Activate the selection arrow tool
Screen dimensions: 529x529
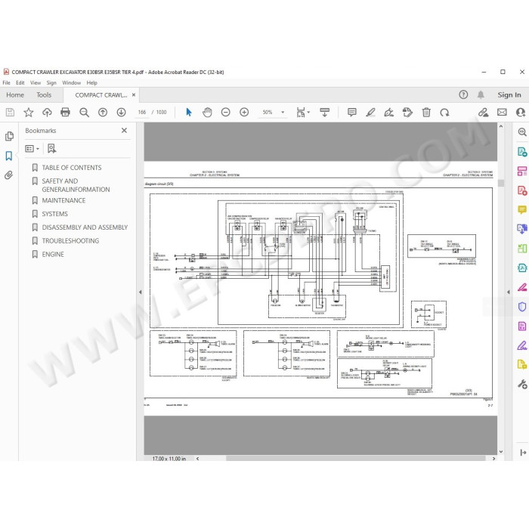click(189, 112)
